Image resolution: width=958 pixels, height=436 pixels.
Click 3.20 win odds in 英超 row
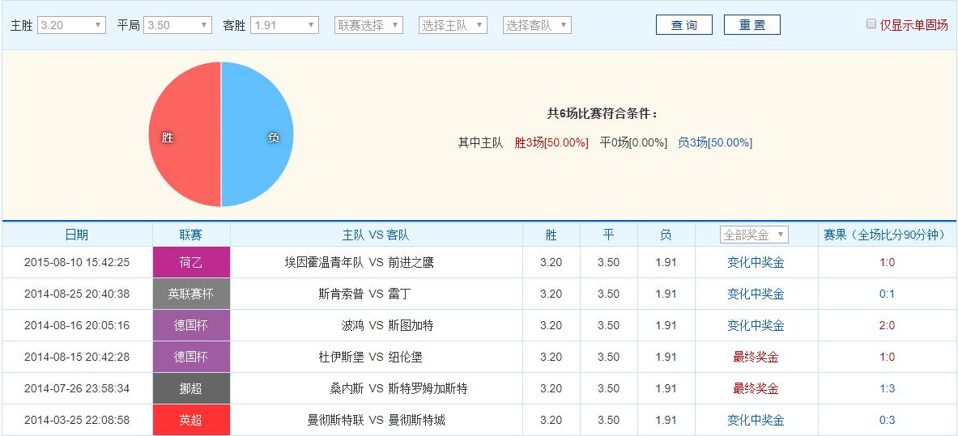tap(551, 420)
